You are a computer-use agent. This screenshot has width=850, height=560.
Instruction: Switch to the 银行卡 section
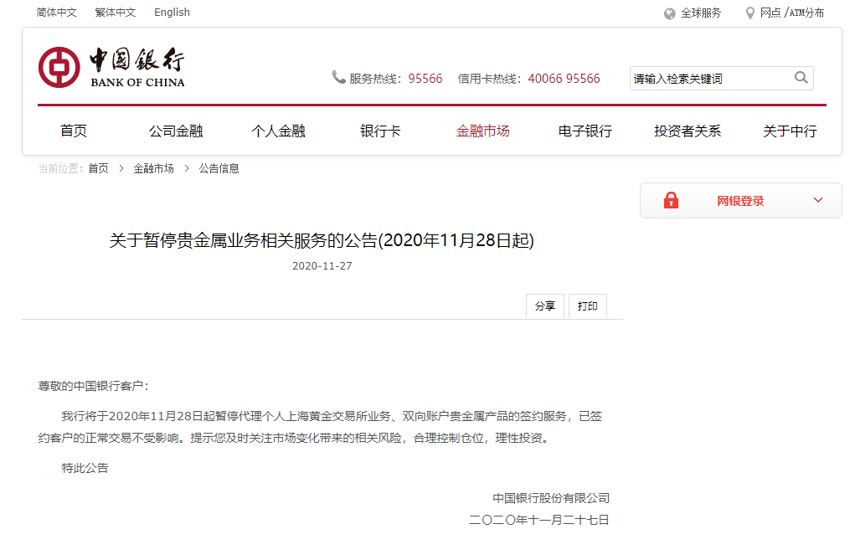click(x=380, y=131)
